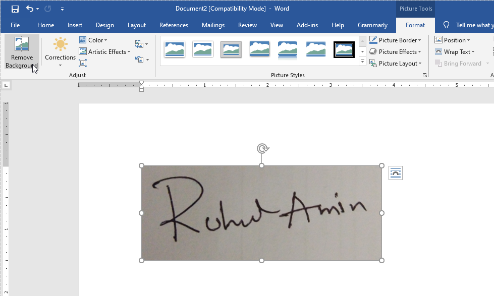This screenshot has width=494, height=296.
Task: Switch to the Insert ribbon tab
Action: tap(75, 25)
